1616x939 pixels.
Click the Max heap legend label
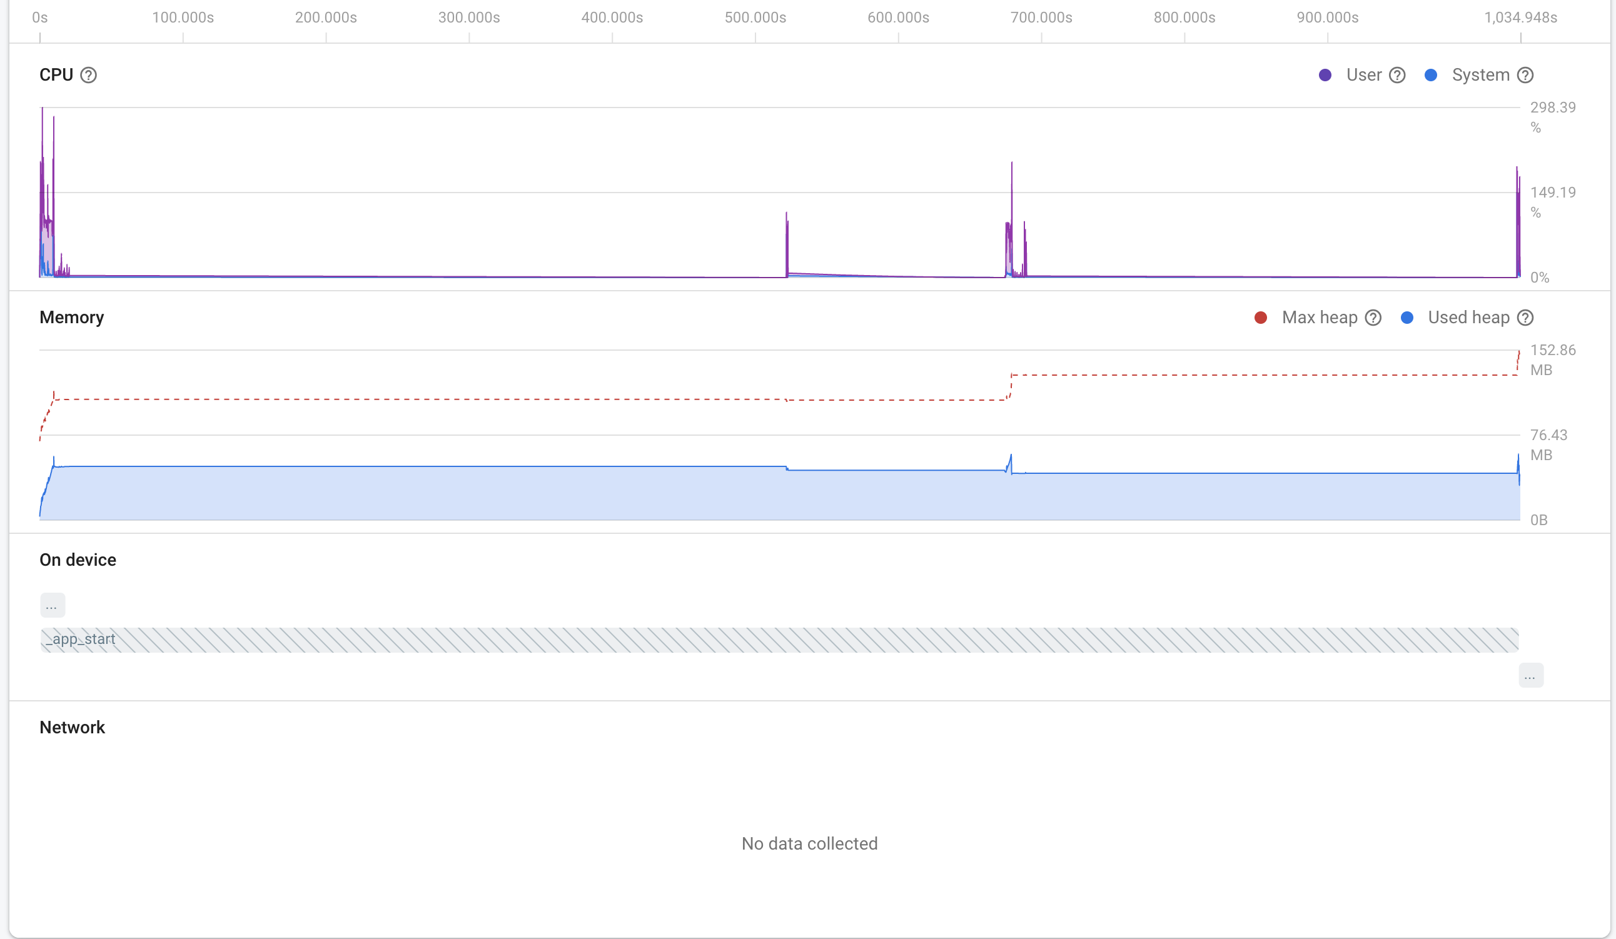(x=1320, y=318)
